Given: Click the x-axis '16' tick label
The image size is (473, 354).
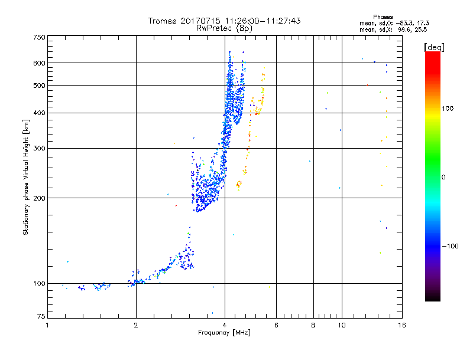Looking at the screenshot, I should (x=402, y=325).
